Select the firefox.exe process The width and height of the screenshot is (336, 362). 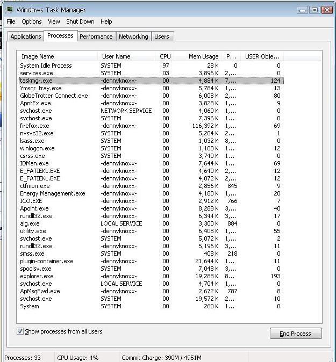[x=152, y=126]
